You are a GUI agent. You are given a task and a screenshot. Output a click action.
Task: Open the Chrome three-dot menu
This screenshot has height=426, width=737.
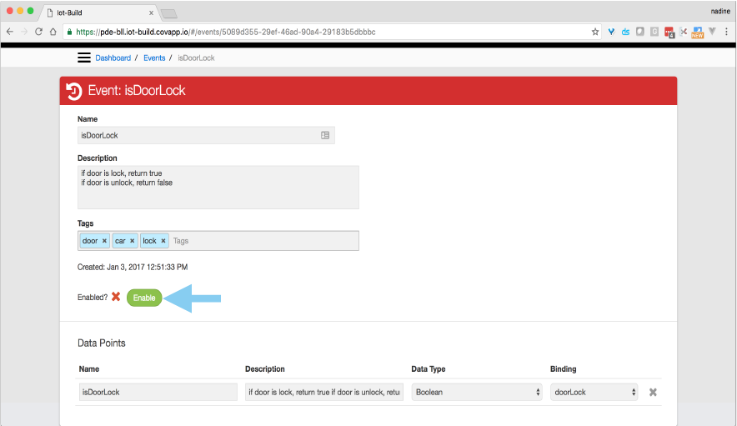[x=726, y=32]
